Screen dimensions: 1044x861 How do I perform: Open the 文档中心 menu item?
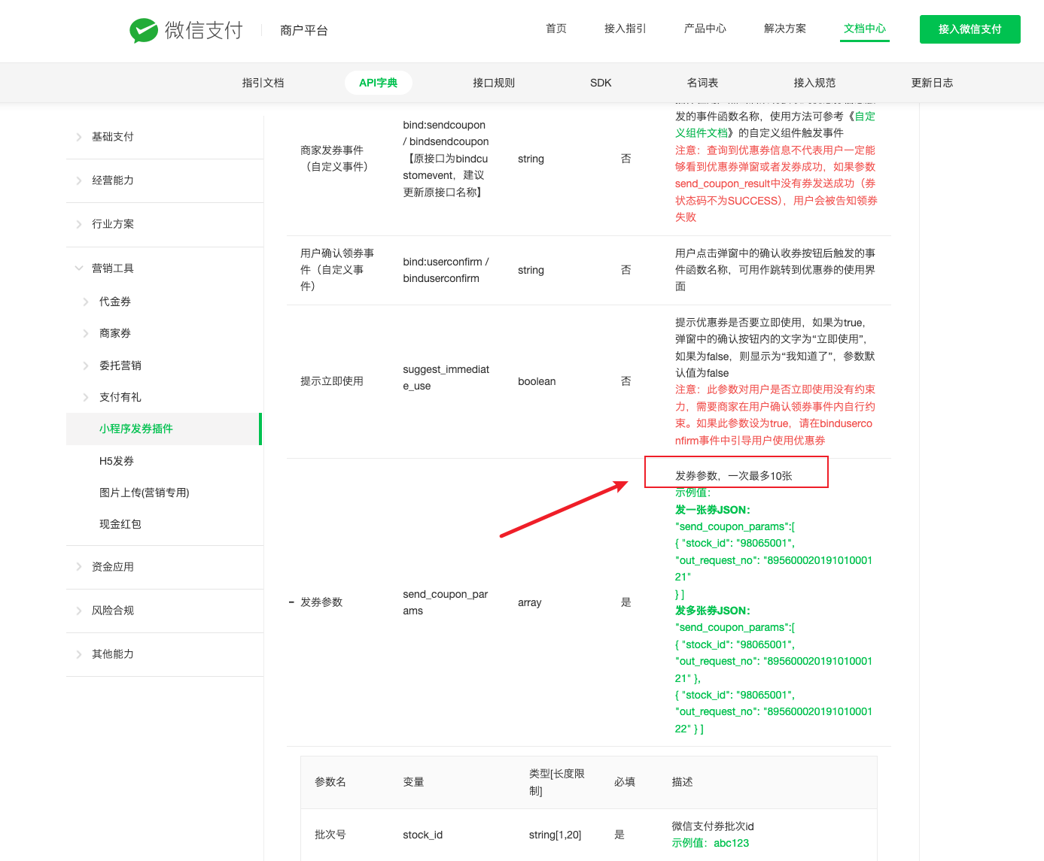tap(864, 29)
